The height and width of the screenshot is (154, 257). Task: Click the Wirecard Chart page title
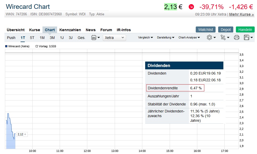click(x=28, y=7)
